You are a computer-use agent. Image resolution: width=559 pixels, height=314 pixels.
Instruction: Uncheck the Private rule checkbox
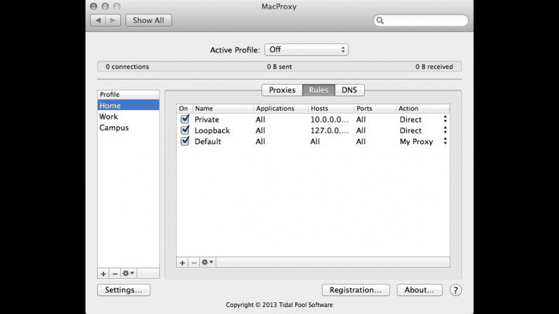[185, 119]
